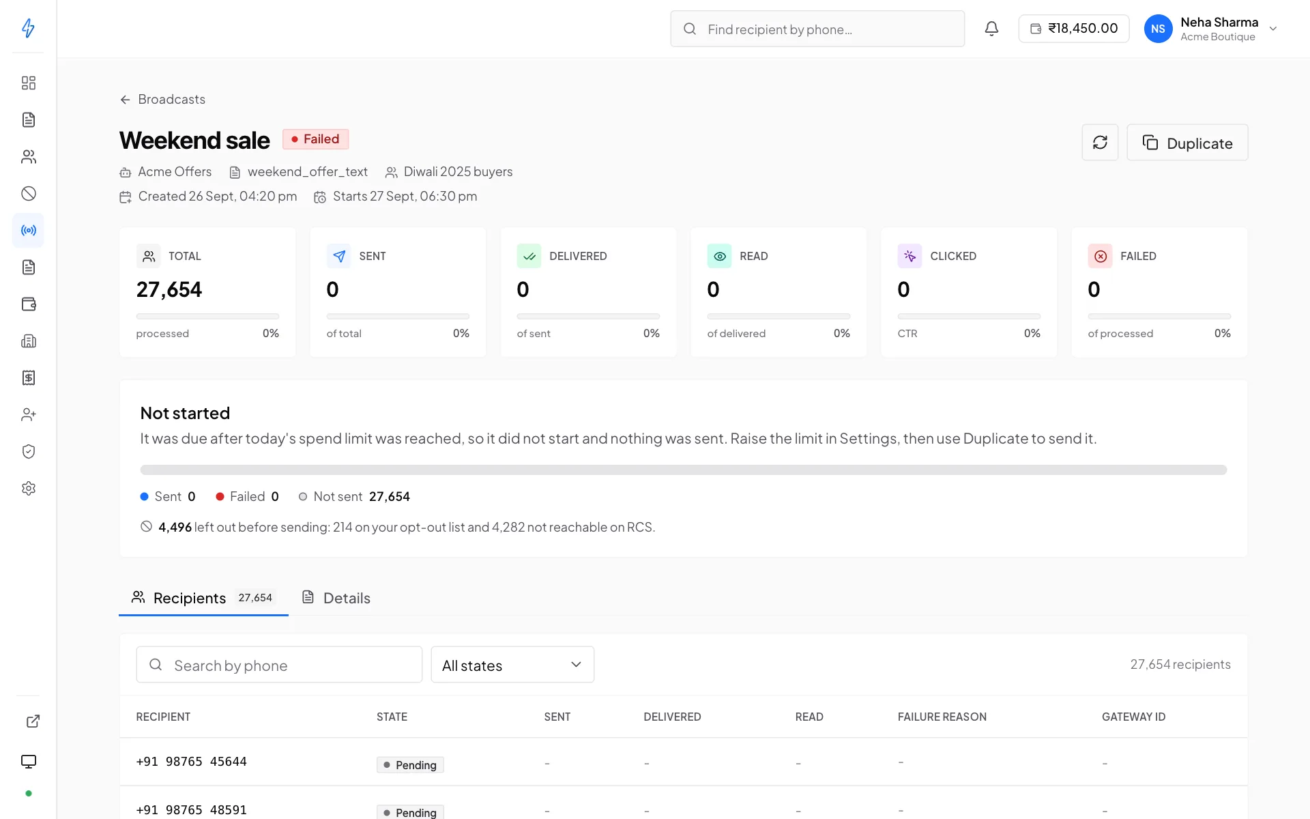Switch to the Details tab
The height and width of the screenshot is (819, 1310).
336,598
